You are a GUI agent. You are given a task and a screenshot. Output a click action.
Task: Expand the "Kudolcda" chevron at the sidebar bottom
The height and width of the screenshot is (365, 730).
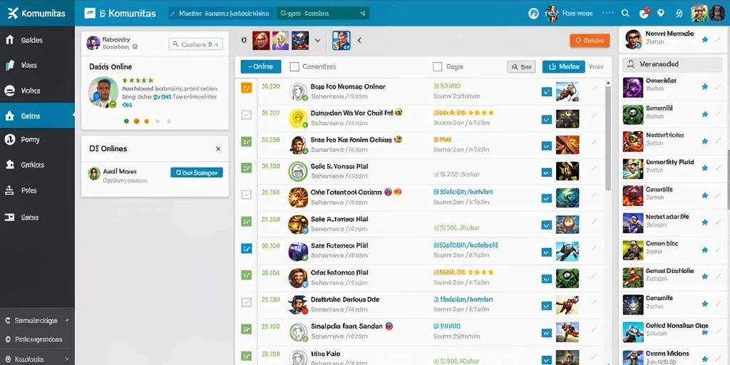(66, 359)
